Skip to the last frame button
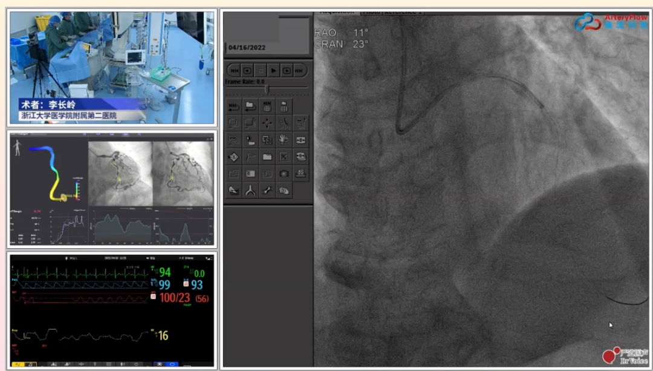The image size is (653, 371). point(301,71)
